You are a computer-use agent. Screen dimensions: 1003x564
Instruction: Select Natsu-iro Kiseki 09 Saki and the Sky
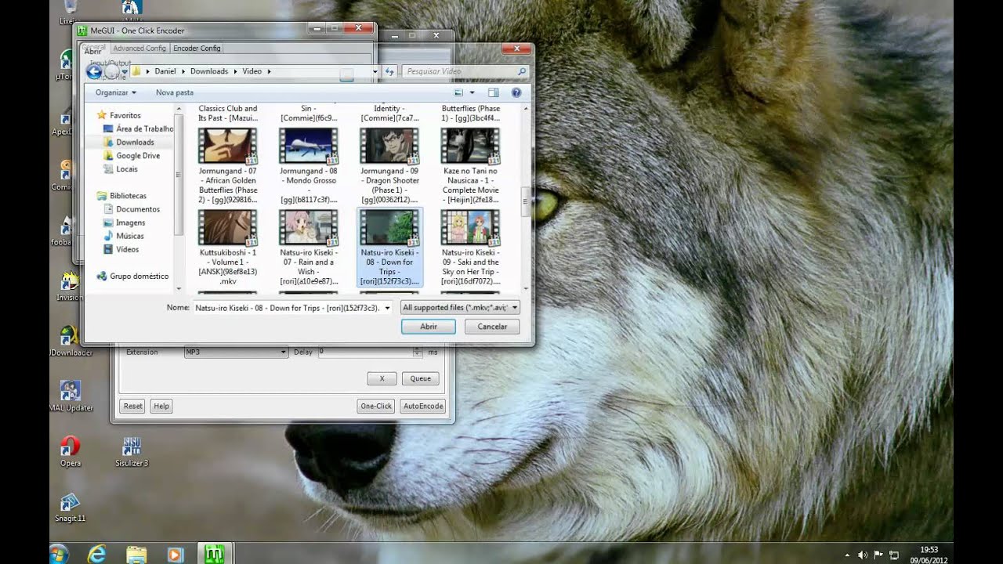pyautogui.click(x=470, y=248)
